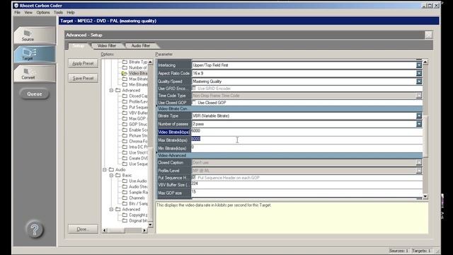Click options tree scroll right arrow
The image size is (453, 255).
pos(144,230)
